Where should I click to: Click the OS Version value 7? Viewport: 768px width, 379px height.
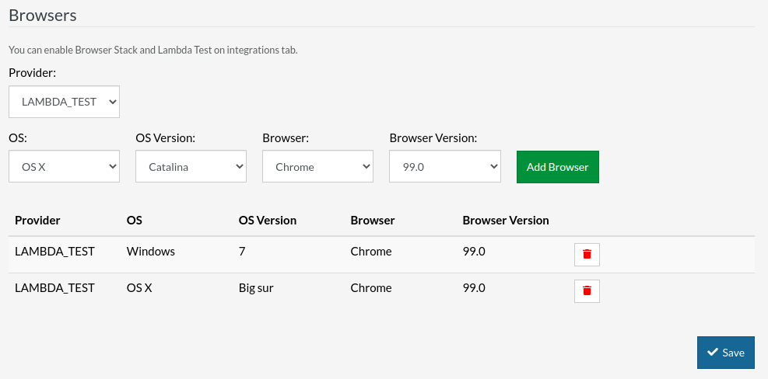(242, 252)
